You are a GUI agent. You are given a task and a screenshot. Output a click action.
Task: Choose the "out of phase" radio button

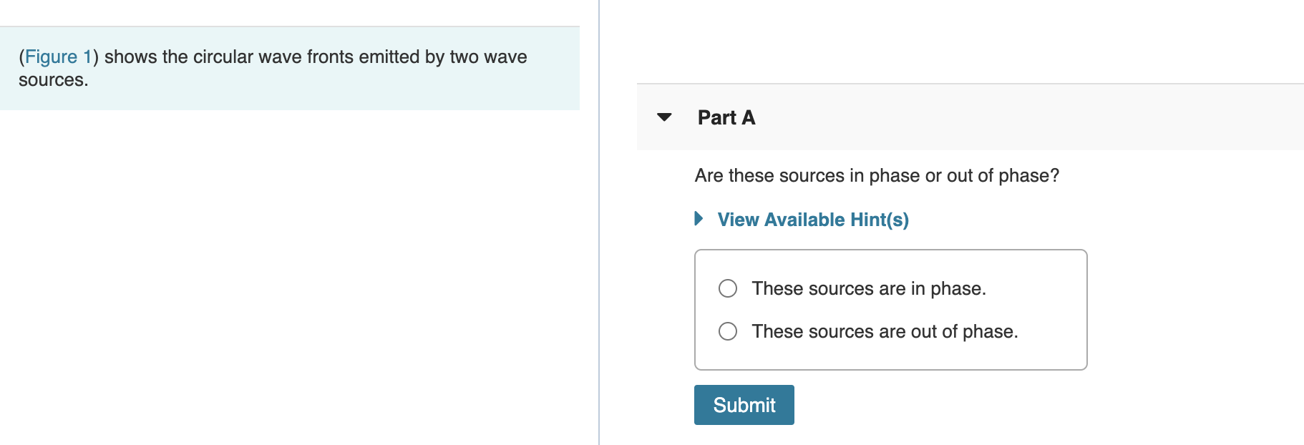coord(728,331)
